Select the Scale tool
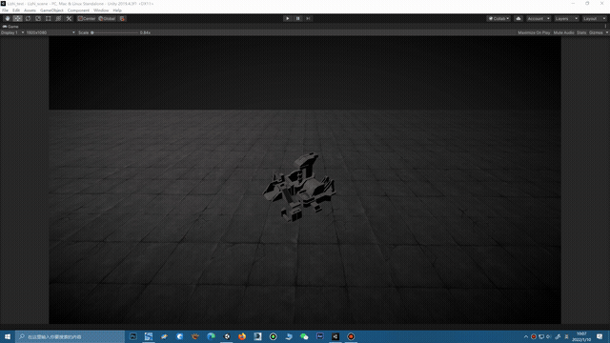Viewport: 610px width, 343px height. click(38, 19)
